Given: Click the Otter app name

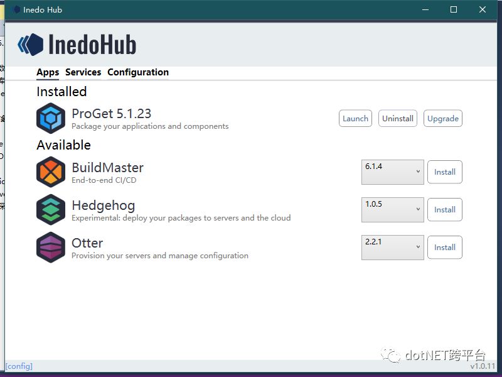Looking at the screenshot, I should 87,243.
